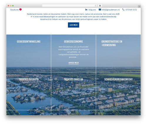Close window with red traffic light
The image size is (147, 124).
[x=9, y=6]
